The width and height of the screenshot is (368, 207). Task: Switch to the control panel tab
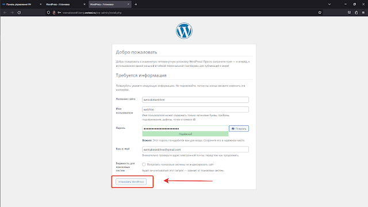(22, 4)
